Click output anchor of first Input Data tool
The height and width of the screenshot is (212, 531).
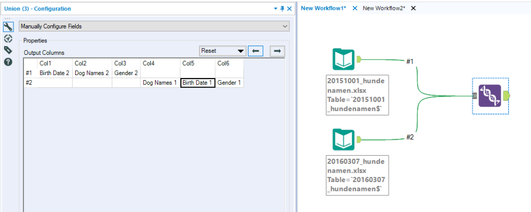pyautogui.click(x=359, y=59)
